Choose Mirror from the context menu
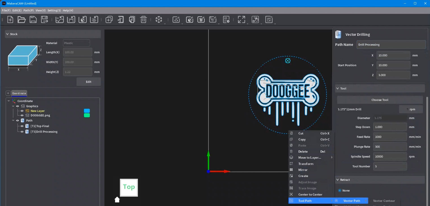430x206 pixels. pyautogui.click(x=303, y=170)
